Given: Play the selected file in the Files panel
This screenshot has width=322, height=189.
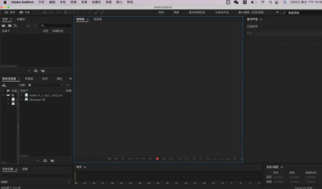Looking at the screenshot, I should pos(29,71).
